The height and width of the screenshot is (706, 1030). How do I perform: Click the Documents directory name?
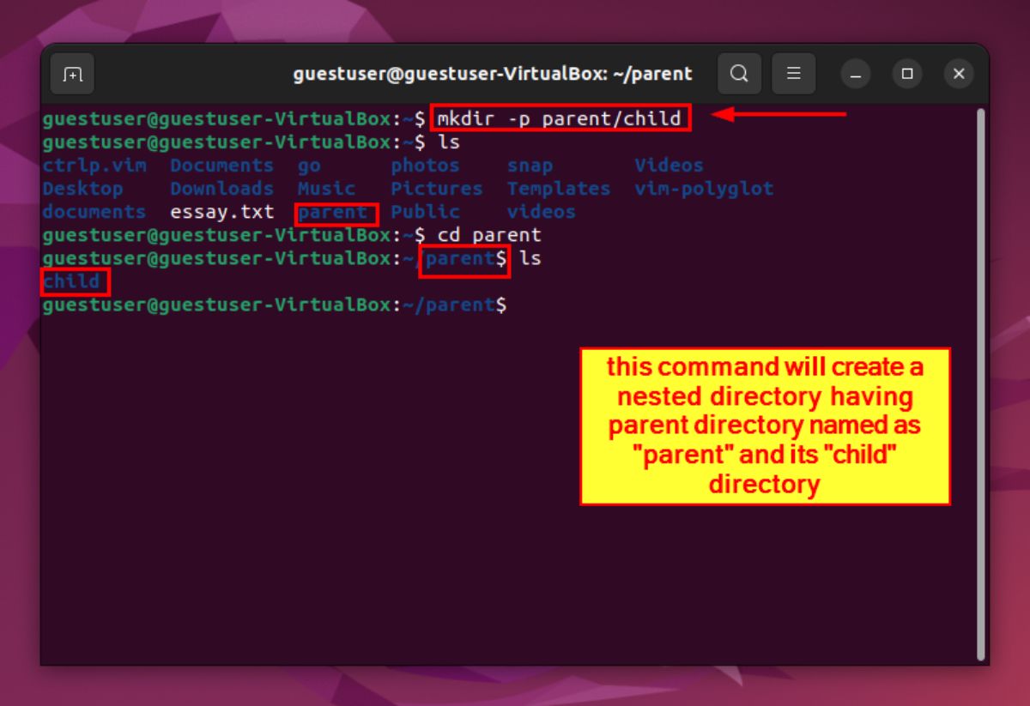(221, 165)
